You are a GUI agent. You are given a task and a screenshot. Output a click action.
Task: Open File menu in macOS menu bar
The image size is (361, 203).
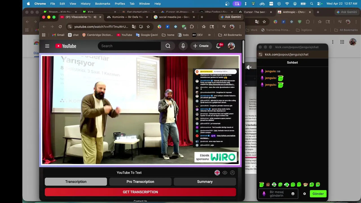tap(53, 4)
